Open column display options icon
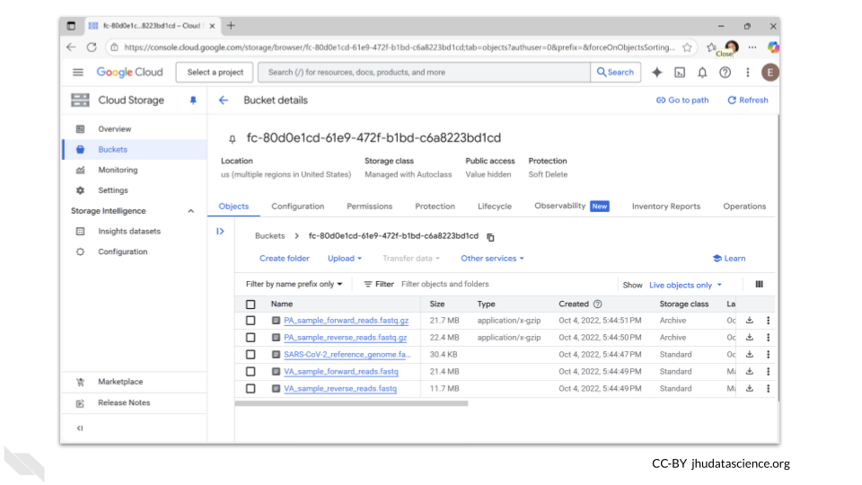862x485 pixels. click(x=759, y=284)
